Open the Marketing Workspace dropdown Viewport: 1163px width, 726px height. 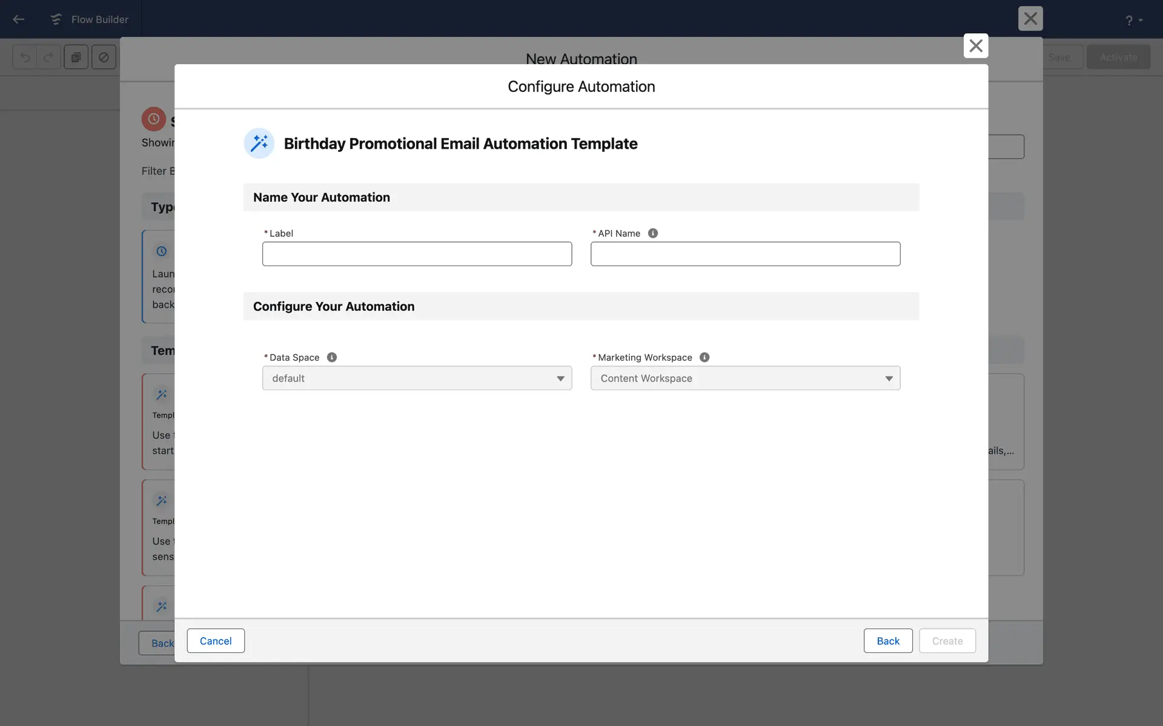pyautogui.click(x=745, y=378)
